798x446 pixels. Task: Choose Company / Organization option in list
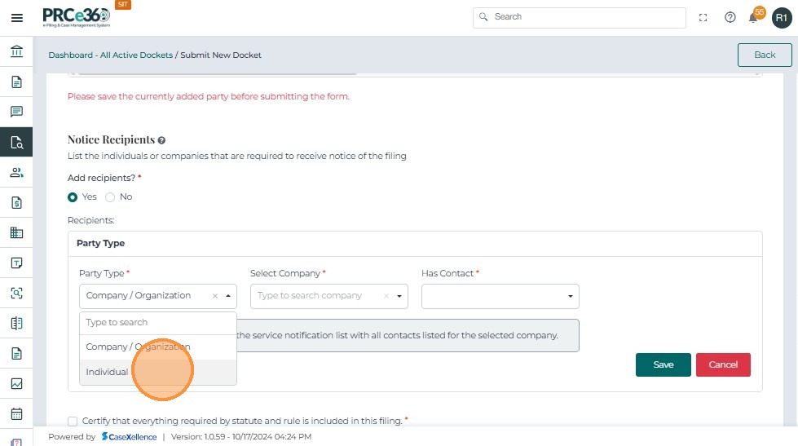click(x=138, y=347)
